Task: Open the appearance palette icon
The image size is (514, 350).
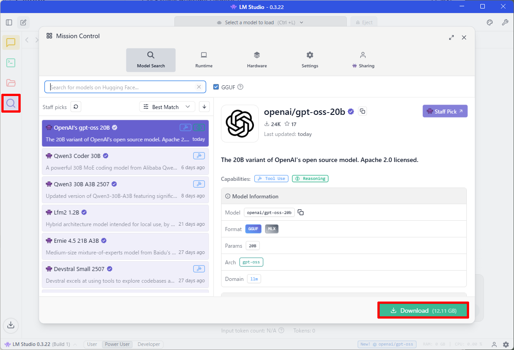Action: click(x=490, y=22)
